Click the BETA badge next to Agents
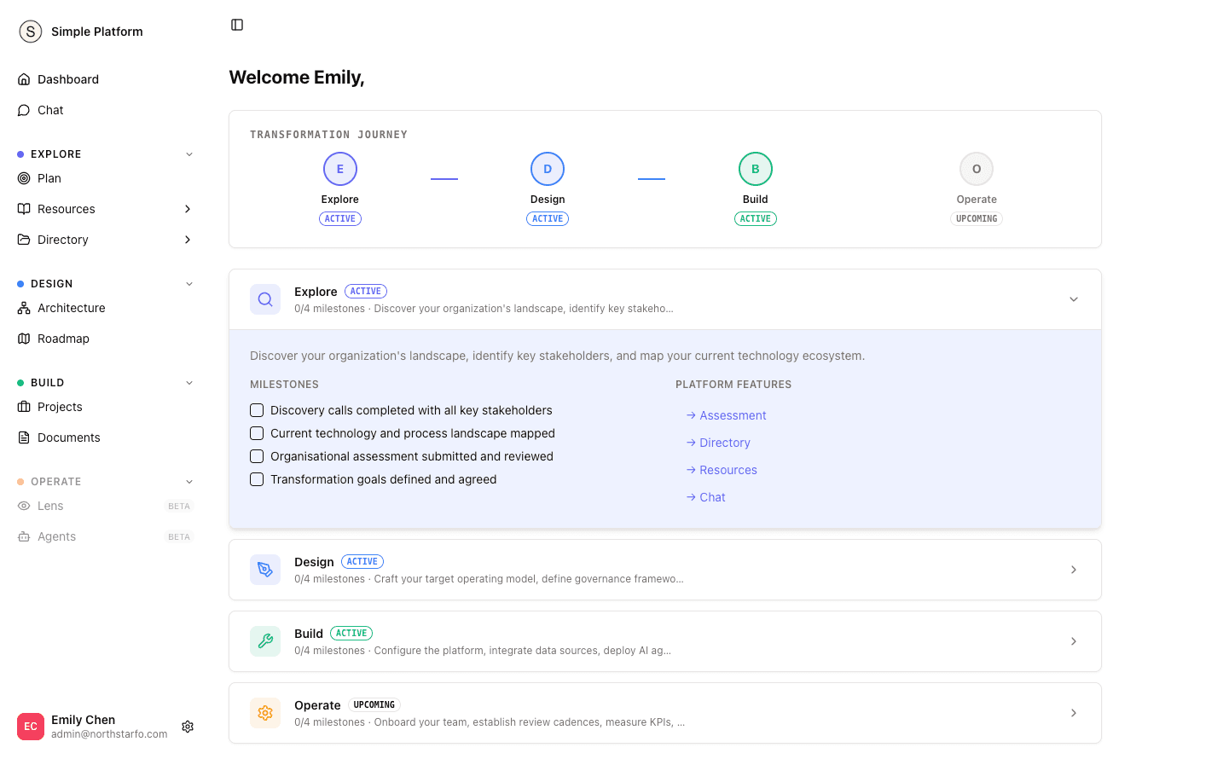 tap(179, 537)
